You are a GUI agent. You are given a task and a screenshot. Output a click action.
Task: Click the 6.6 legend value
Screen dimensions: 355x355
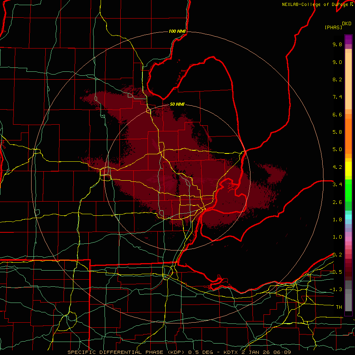[337, 114]
